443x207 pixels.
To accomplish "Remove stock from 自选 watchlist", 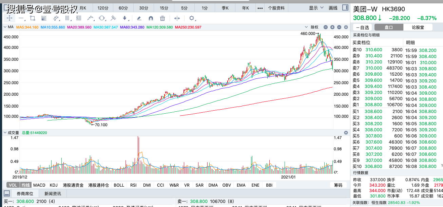I will [363, 27].
